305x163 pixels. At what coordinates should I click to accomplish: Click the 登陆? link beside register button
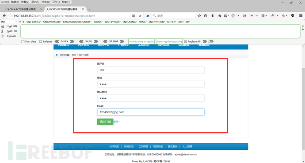[117, 122]
